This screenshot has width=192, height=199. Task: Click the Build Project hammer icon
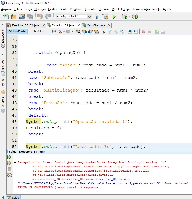tap(97, 16)
